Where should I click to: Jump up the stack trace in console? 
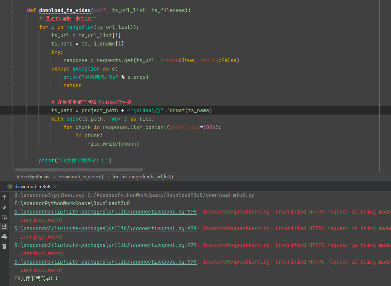coord(5,197)
